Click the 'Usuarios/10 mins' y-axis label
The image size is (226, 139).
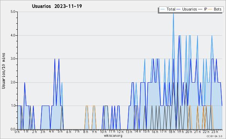coord(3,71)
